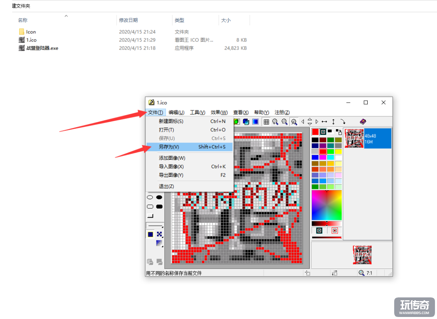Select the hollow rounded rectangle tool

pos(150,207)
